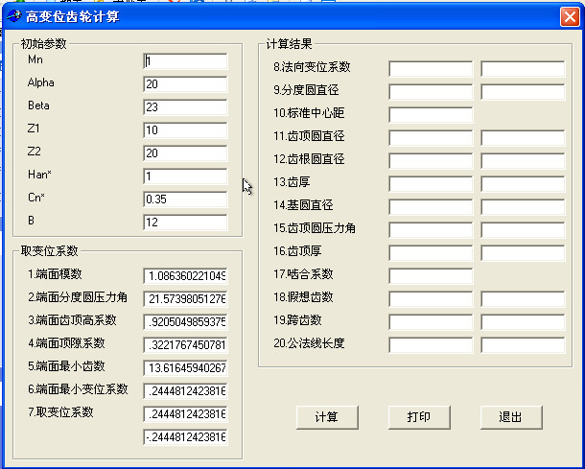Select the Beta input box

184,107
